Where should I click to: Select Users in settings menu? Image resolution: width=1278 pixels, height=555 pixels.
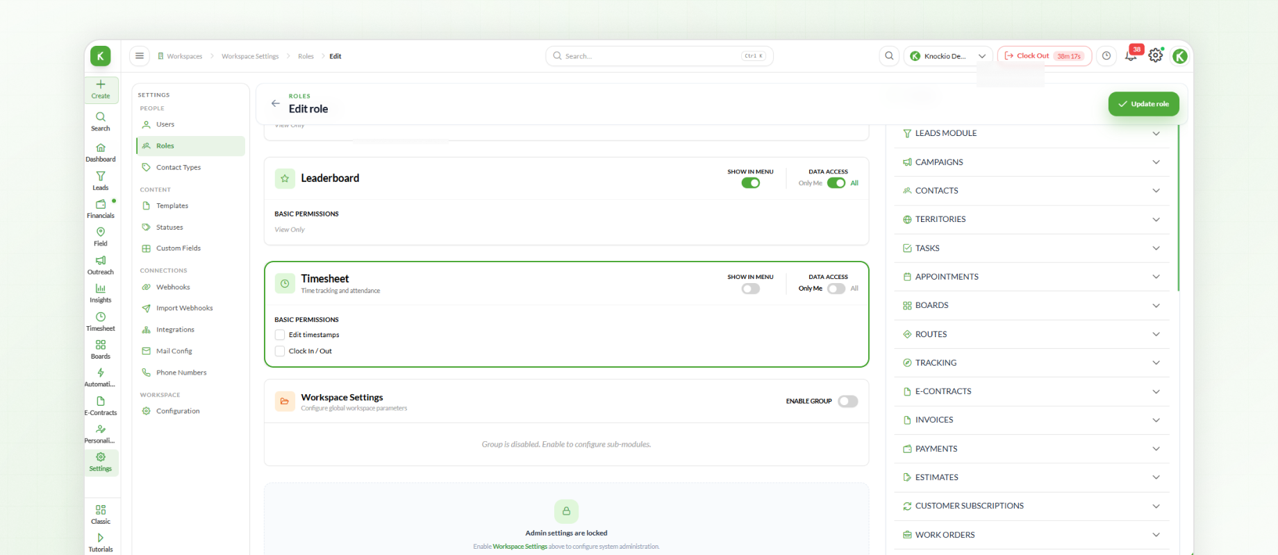click(190, 125)
